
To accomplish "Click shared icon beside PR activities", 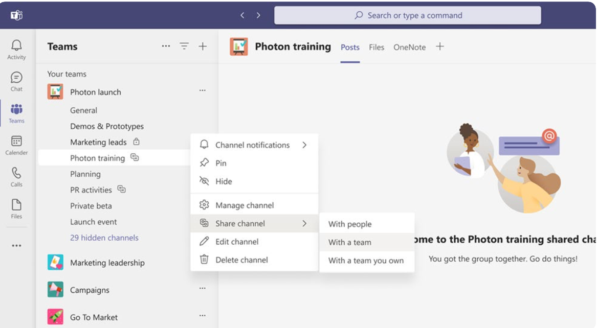I will click(x=121, y=189).
